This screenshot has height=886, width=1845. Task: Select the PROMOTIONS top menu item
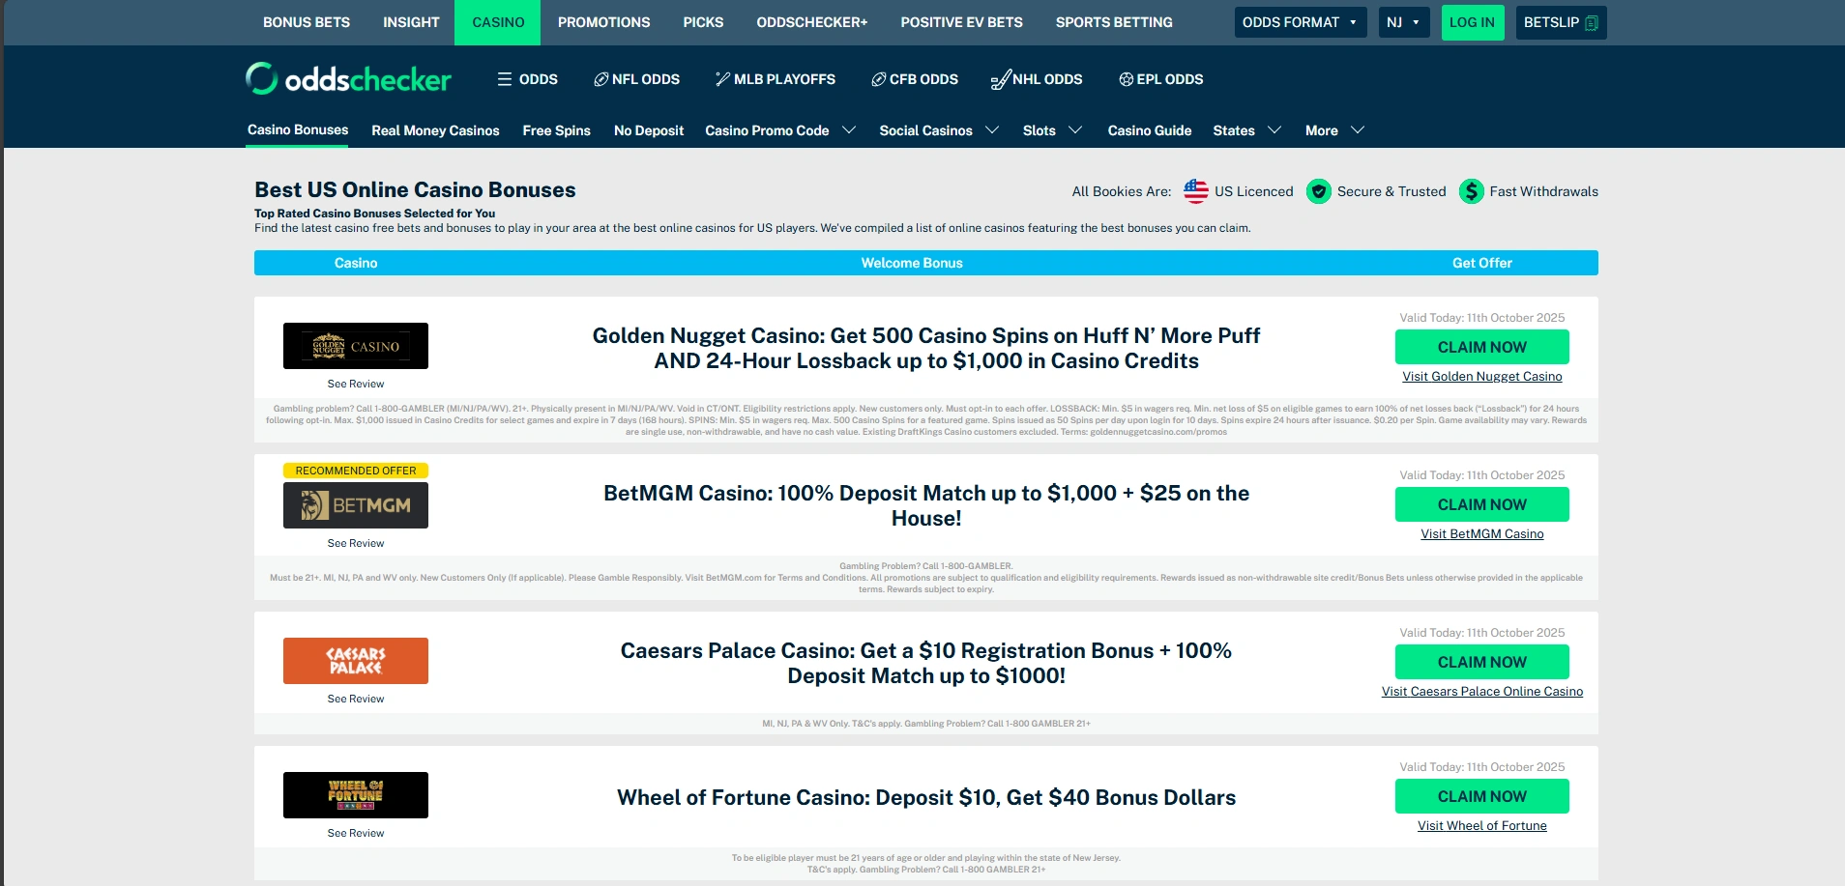tap(603, 22)
